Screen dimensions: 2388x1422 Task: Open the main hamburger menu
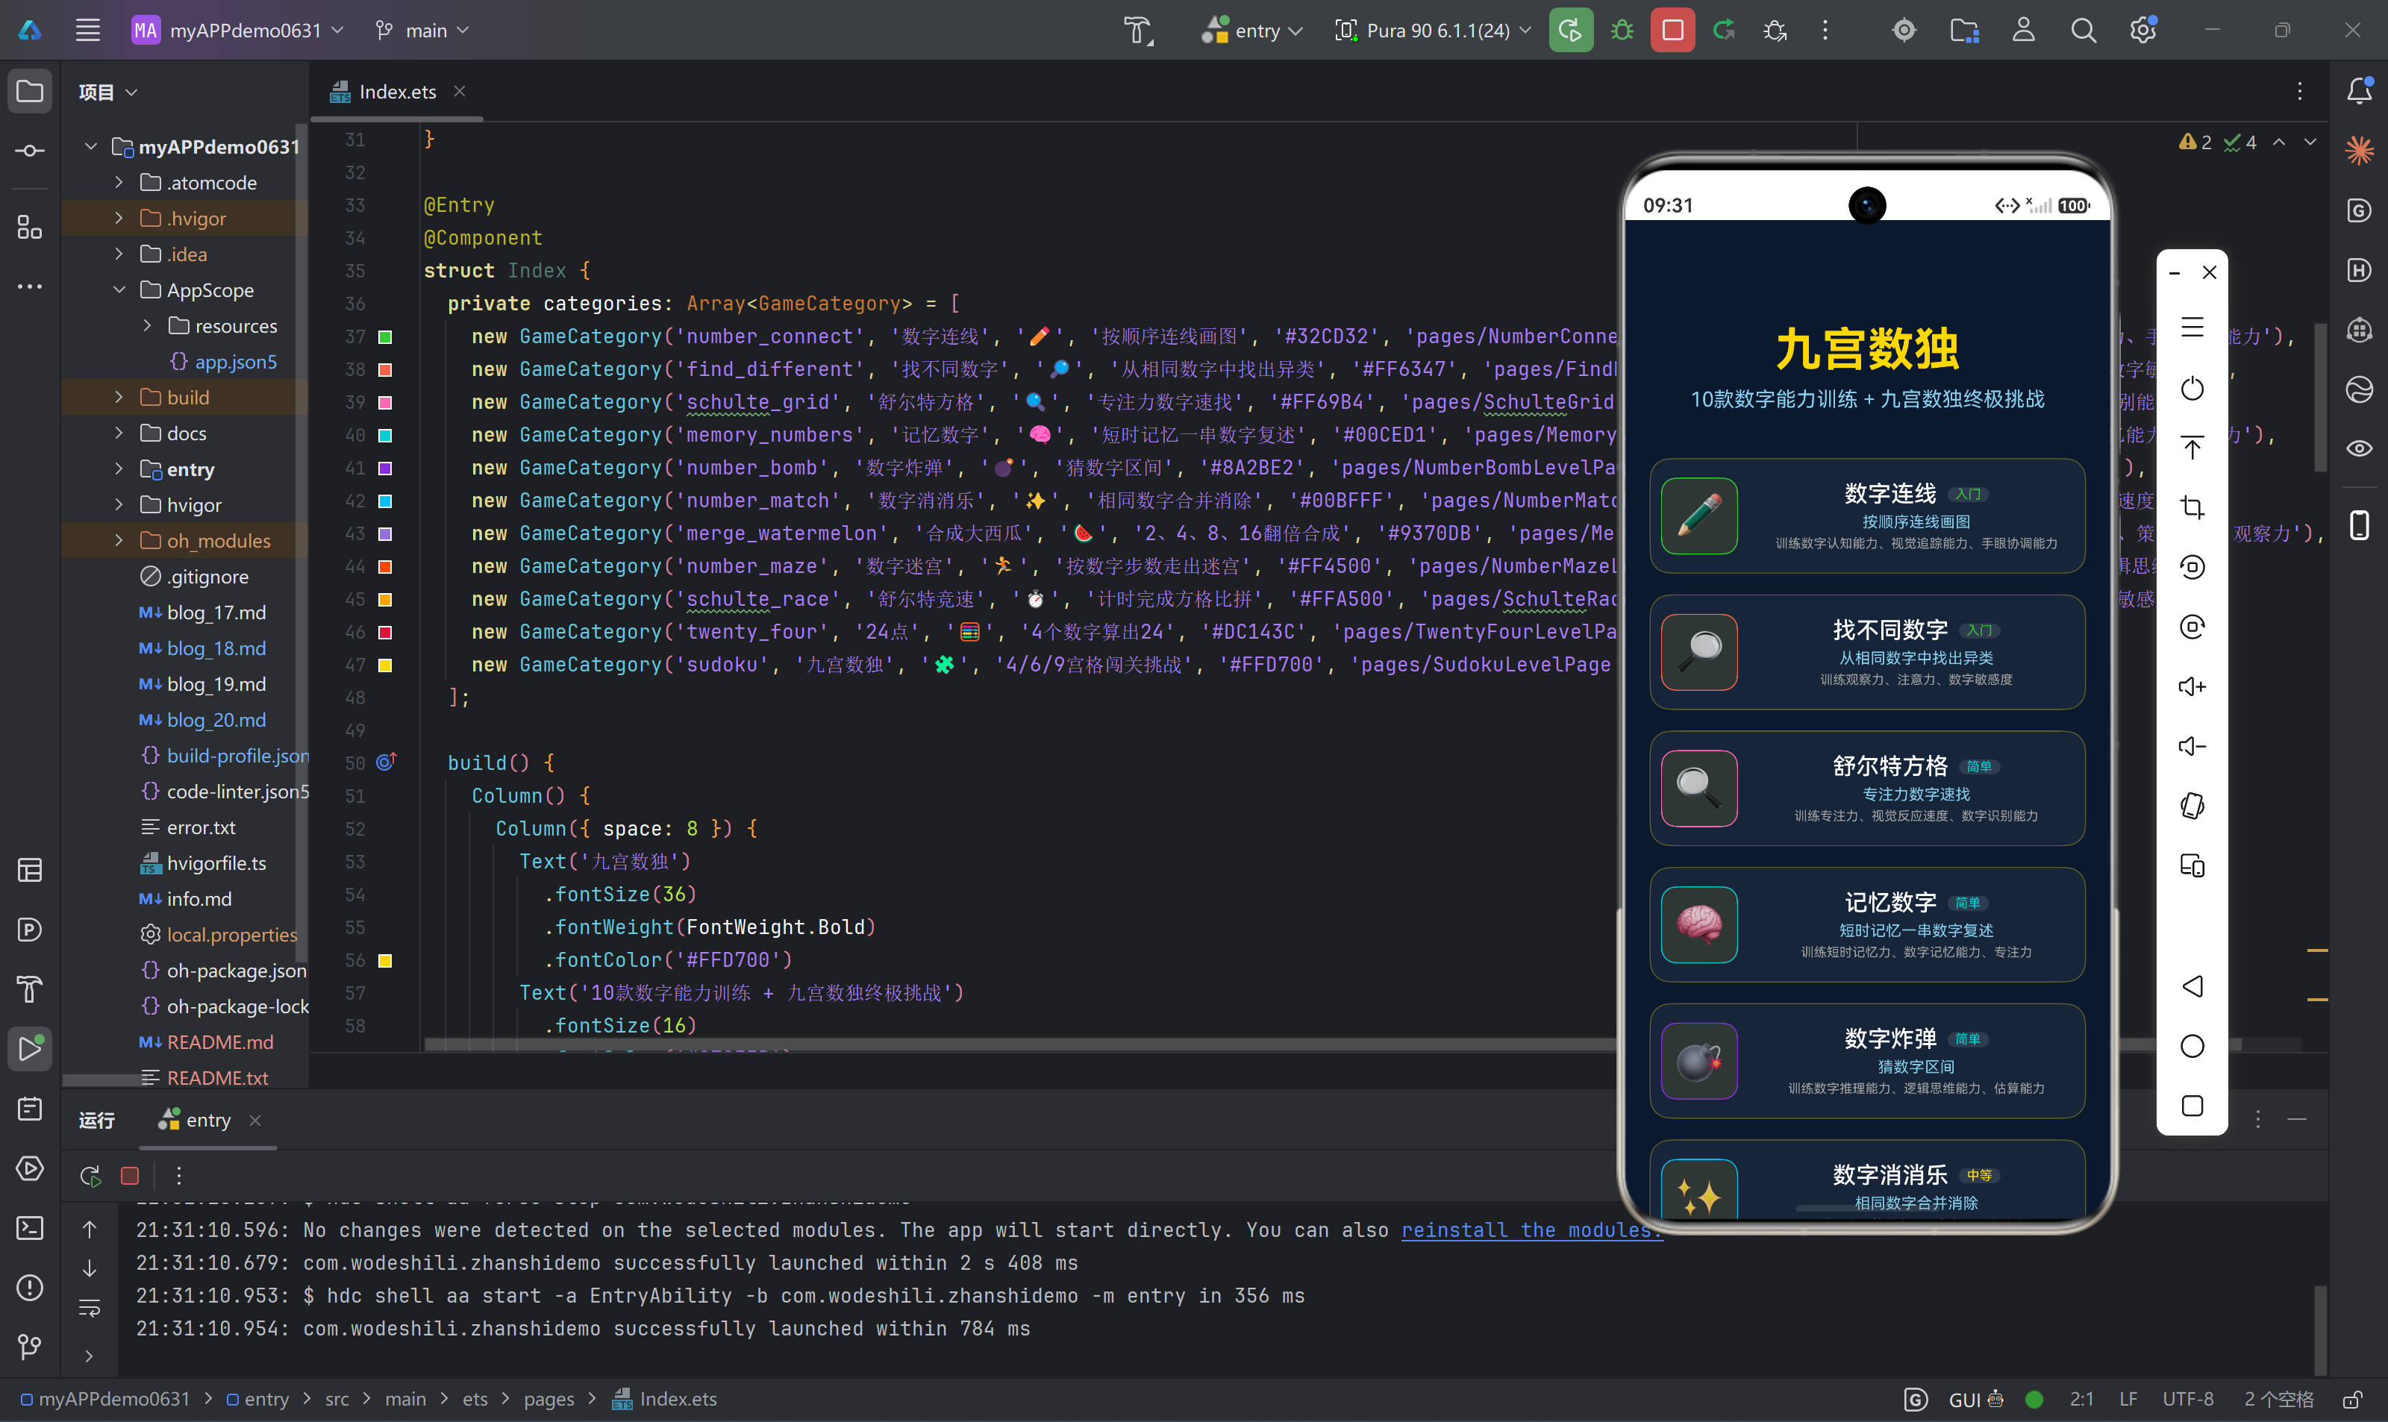pyautogui.click(x=88, y=30)
